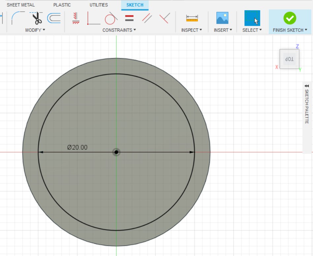Choose the Offset tool icon

[x=53, y=18]
